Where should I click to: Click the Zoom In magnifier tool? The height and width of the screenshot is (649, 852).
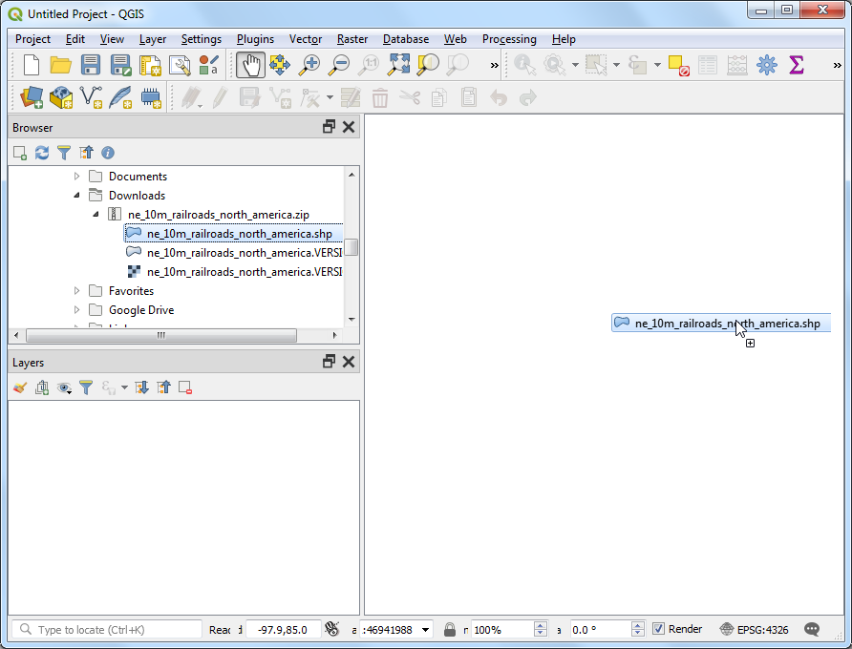pos(309,65)
